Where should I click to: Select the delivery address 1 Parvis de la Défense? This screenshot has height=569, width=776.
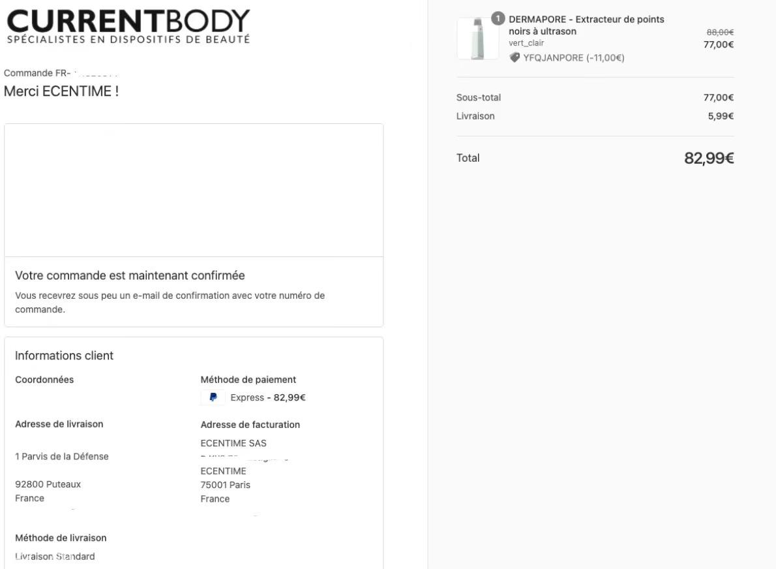[62, 457]
